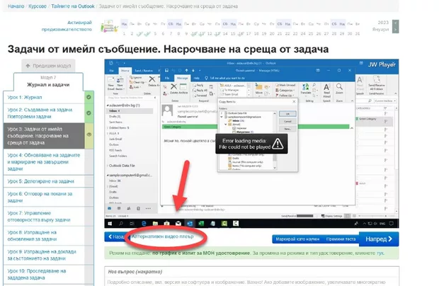This screenshot has height=286, width=439.
Task: Open Урок 10: Проследяване на зададена задача
Action: (36, 274)
